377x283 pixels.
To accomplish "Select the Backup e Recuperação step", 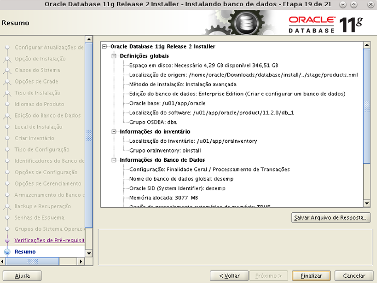I will [x=43, y=206].
